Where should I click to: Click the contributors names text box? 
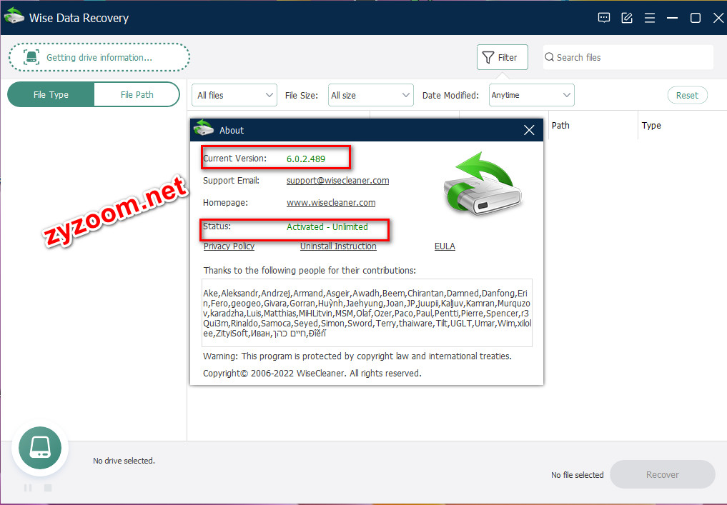pyautogui.click(x=367, y=313)
